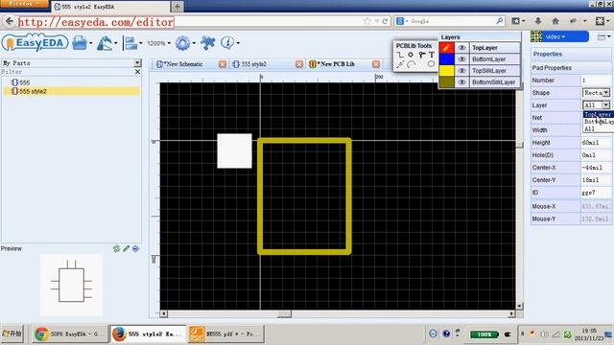
Task: Click the Height field showing 60mil
Action: [x=595, y=143]
